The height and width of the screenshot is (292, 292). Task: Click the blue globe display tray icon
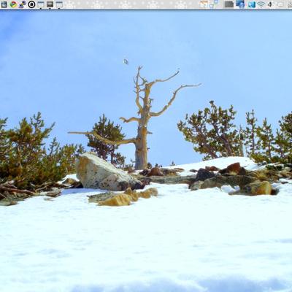[240, 4]
